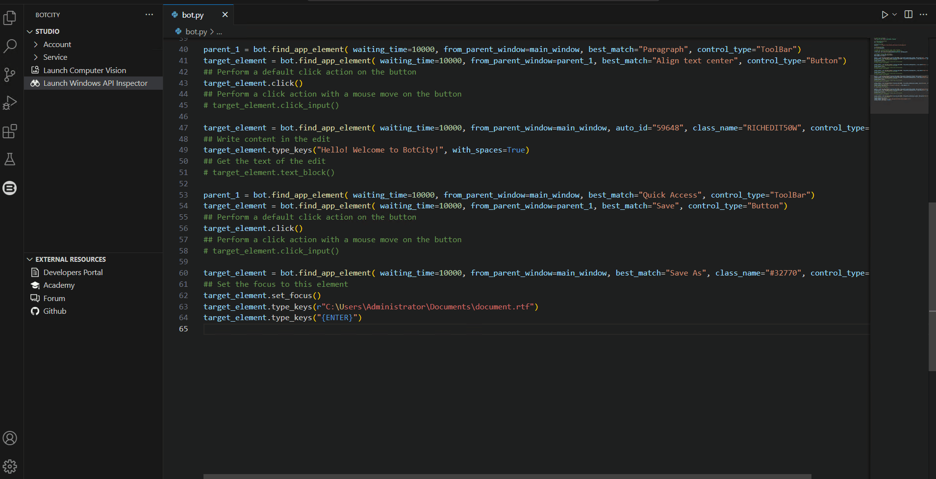This screenshot has height=479, width=936.
Task: Click line number 47 in gutter
Action: 183,128
